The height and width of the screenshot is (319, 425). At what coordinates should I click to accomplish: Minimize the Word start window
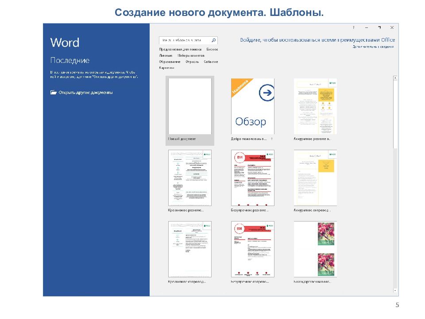tap(367, 27)
